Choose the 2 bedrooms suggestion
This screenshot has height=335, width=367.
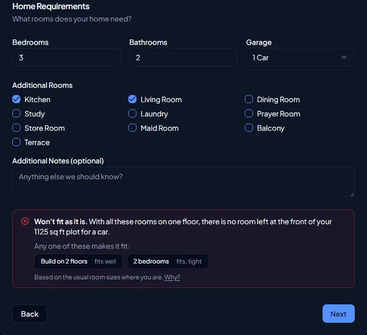[x=167, y=261]
